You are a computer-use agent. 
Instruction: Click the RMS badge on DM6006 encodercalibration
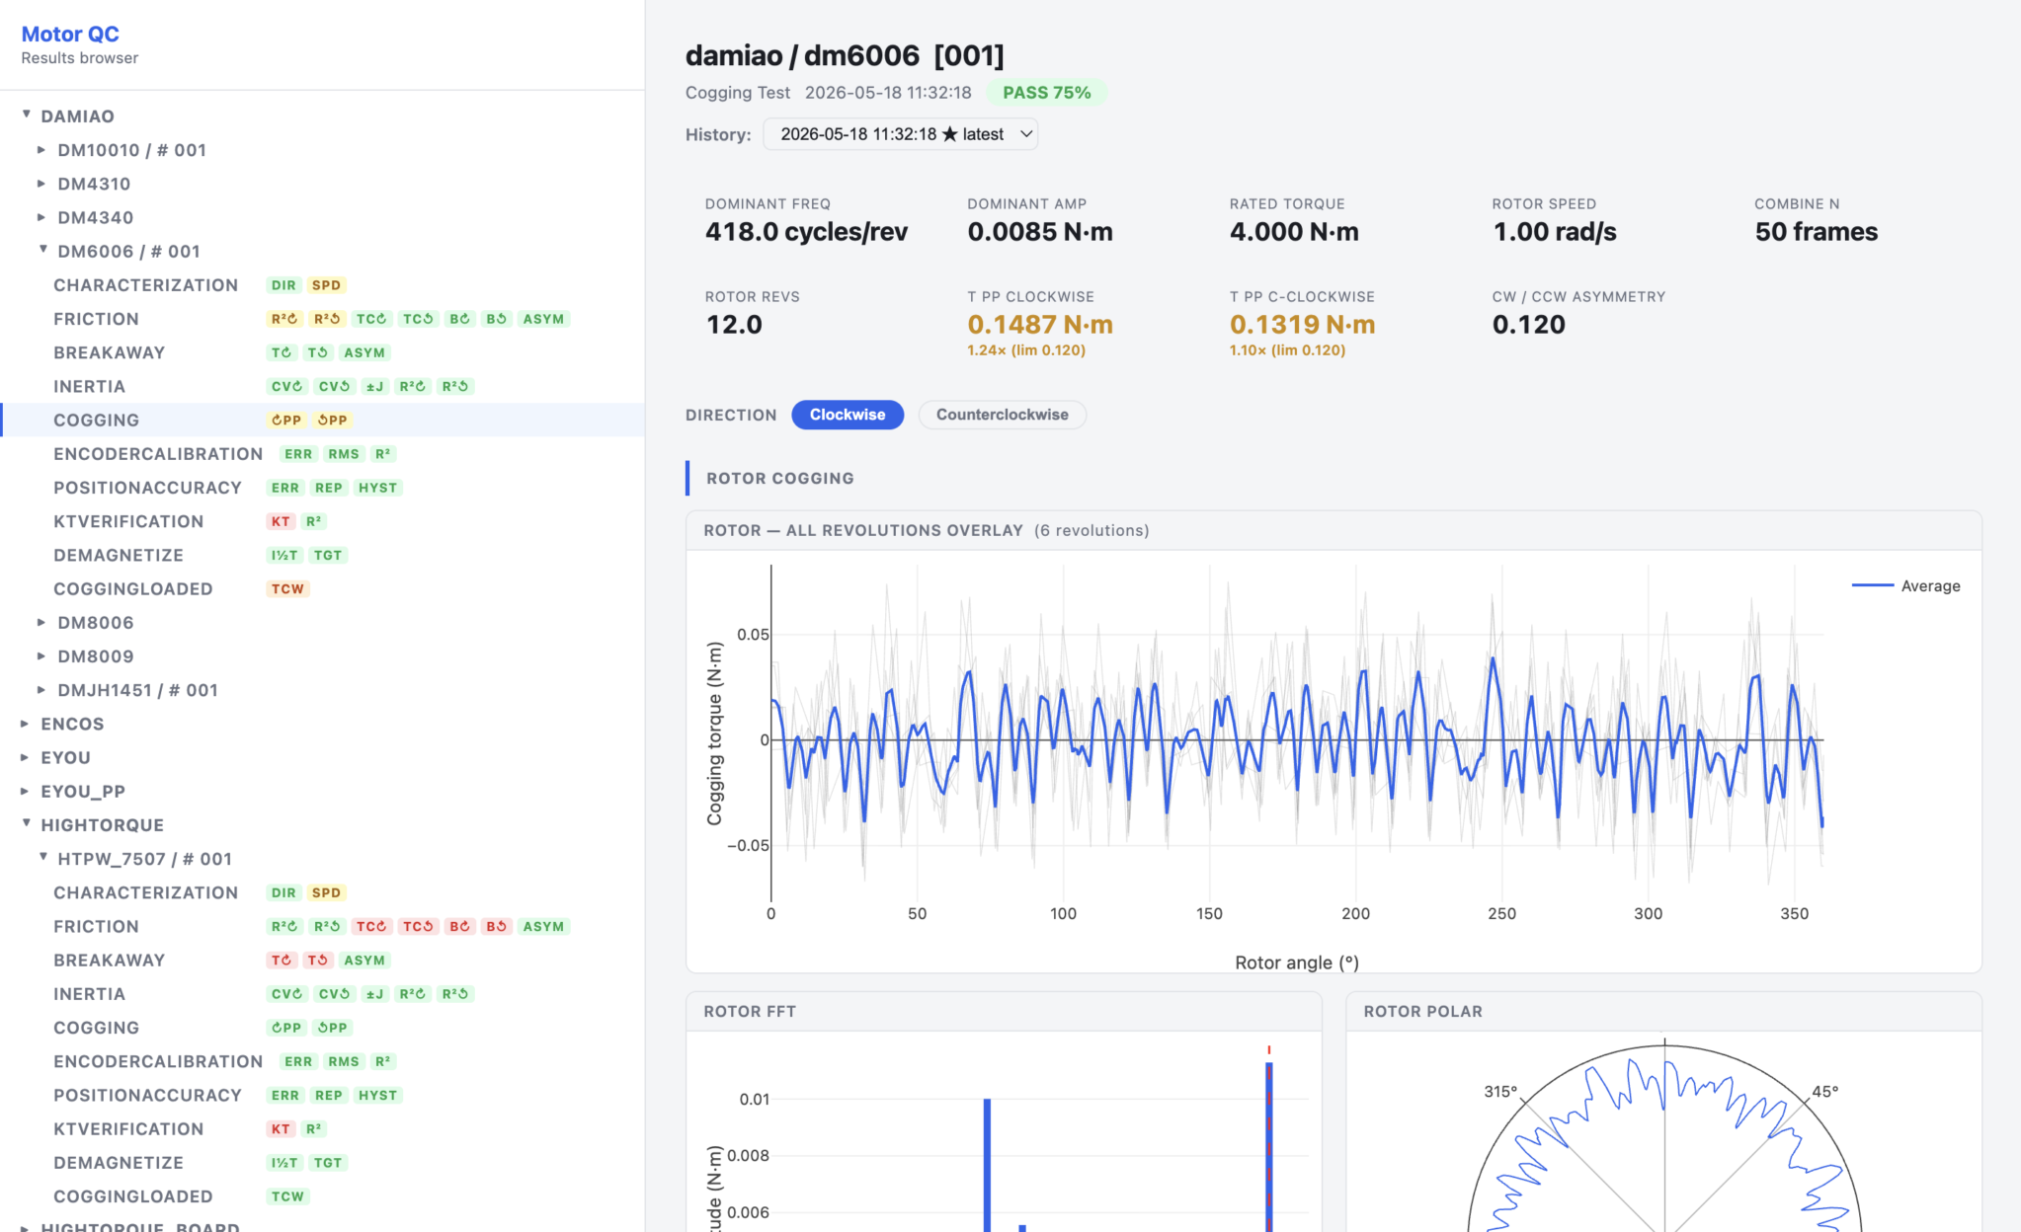tap(344, 454)
